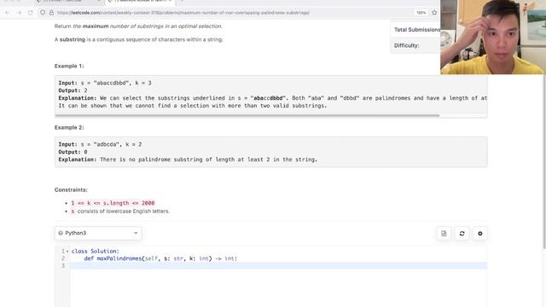Go back using the browser back arrow

click(x=8, y=13)
